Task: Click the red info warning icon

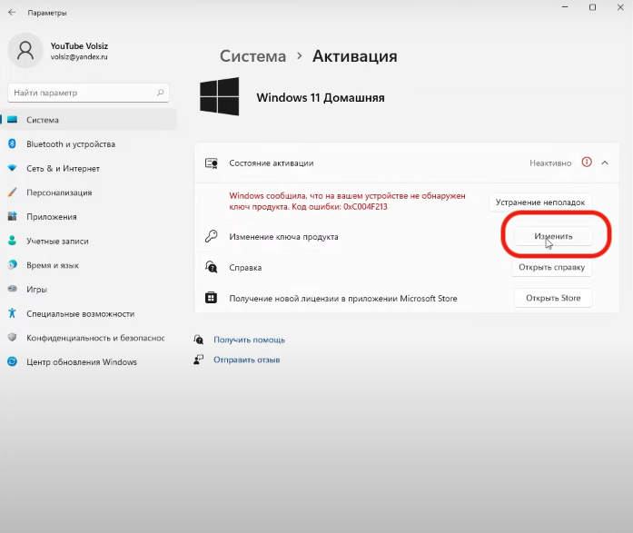Action: click(587, 163)
